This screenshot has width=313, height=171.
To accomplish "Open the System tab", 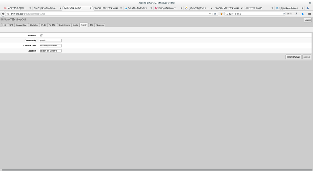I will click(x=100, y=25).
